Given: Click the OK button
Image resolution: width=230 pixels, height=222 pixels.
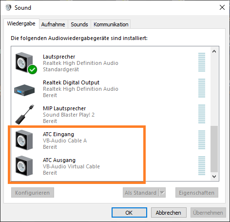Looking at the screenshot, I should [129, 213].
